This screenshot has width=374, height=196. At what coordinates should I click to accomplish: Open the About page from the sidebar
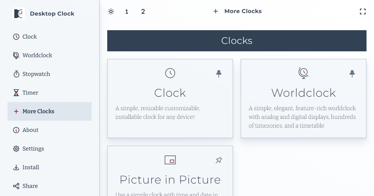pos(30,130)
